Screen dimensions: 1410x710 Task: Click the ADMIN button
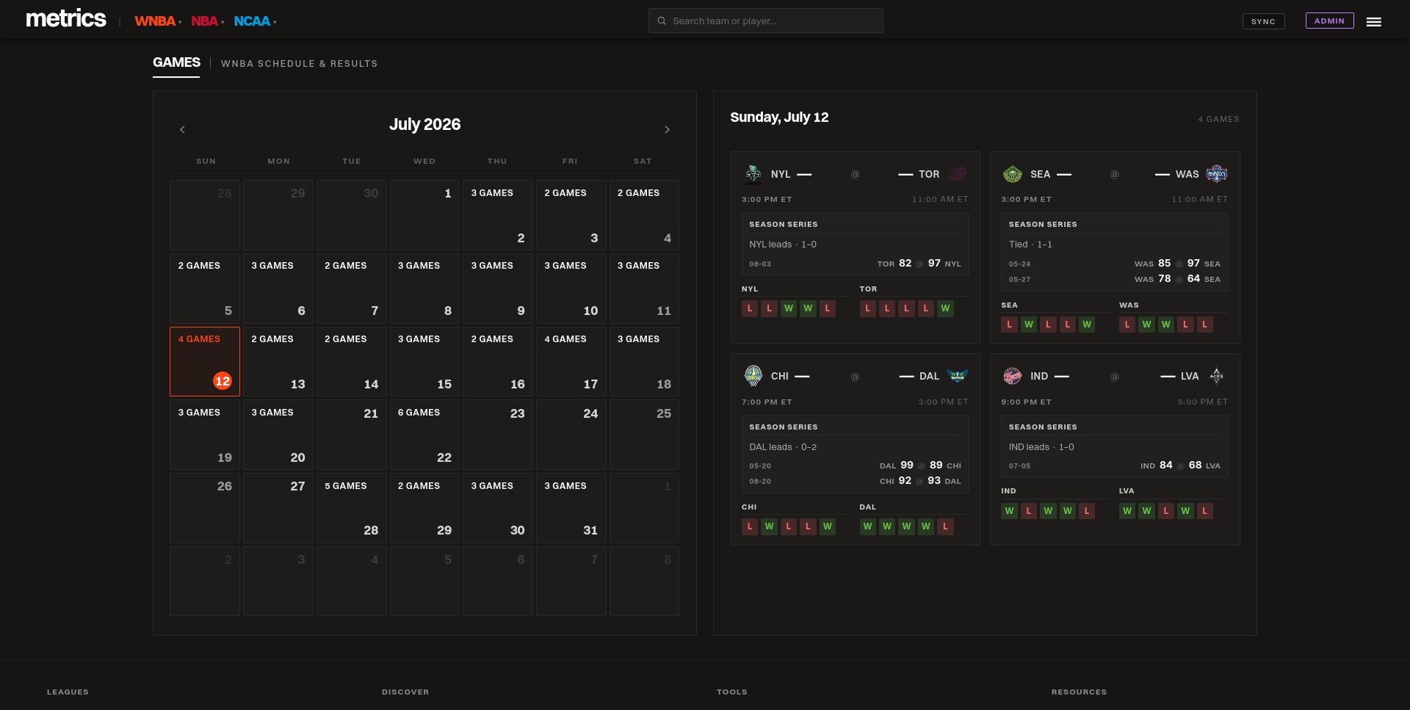(x=1329, y=21)
